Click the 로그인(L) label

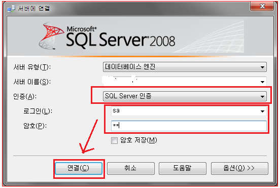click(38, 111)
